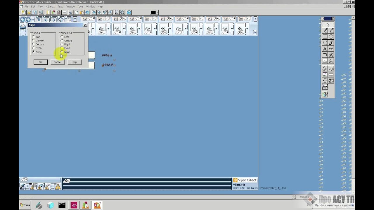Click the right scroll arrow on lower tab row
Screen dimensions: 374x210
click(x=255, y=33)
